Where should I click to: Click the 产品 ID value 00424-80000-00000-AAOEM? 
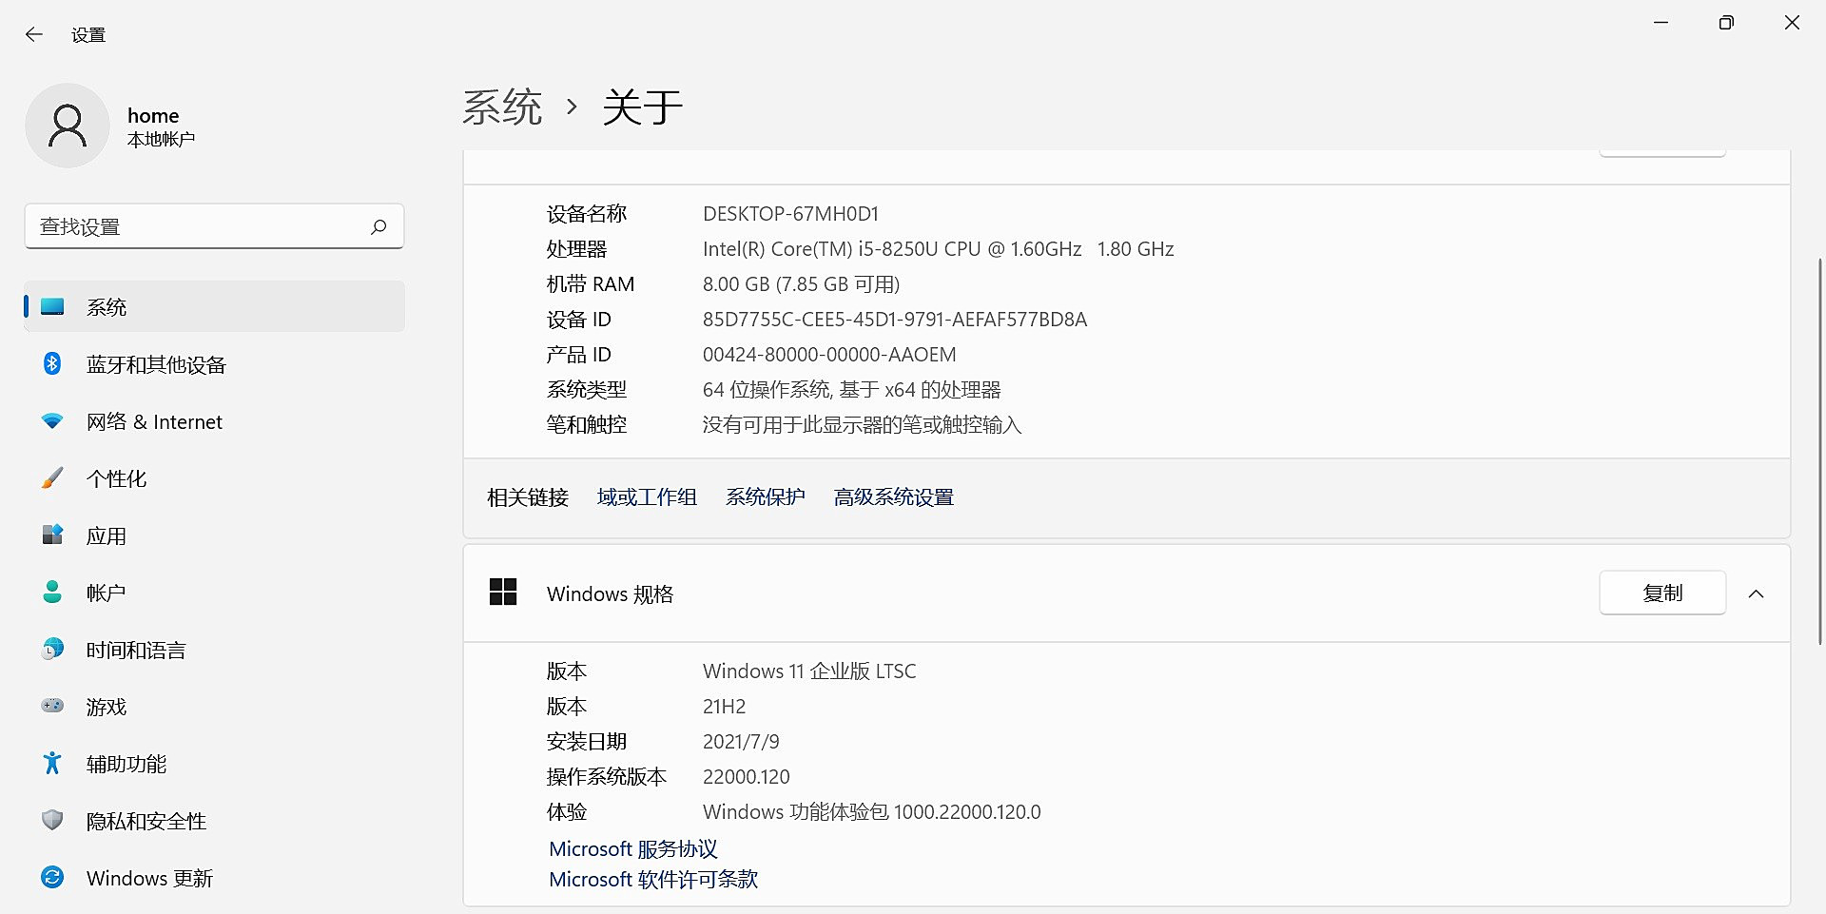click(x=829, y=355)
